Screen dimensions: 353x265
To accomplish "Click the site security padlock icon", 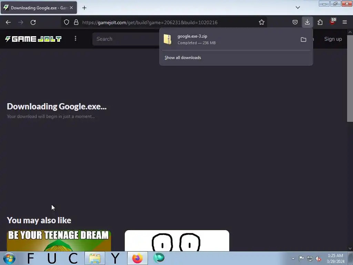I will pos(76,22).
